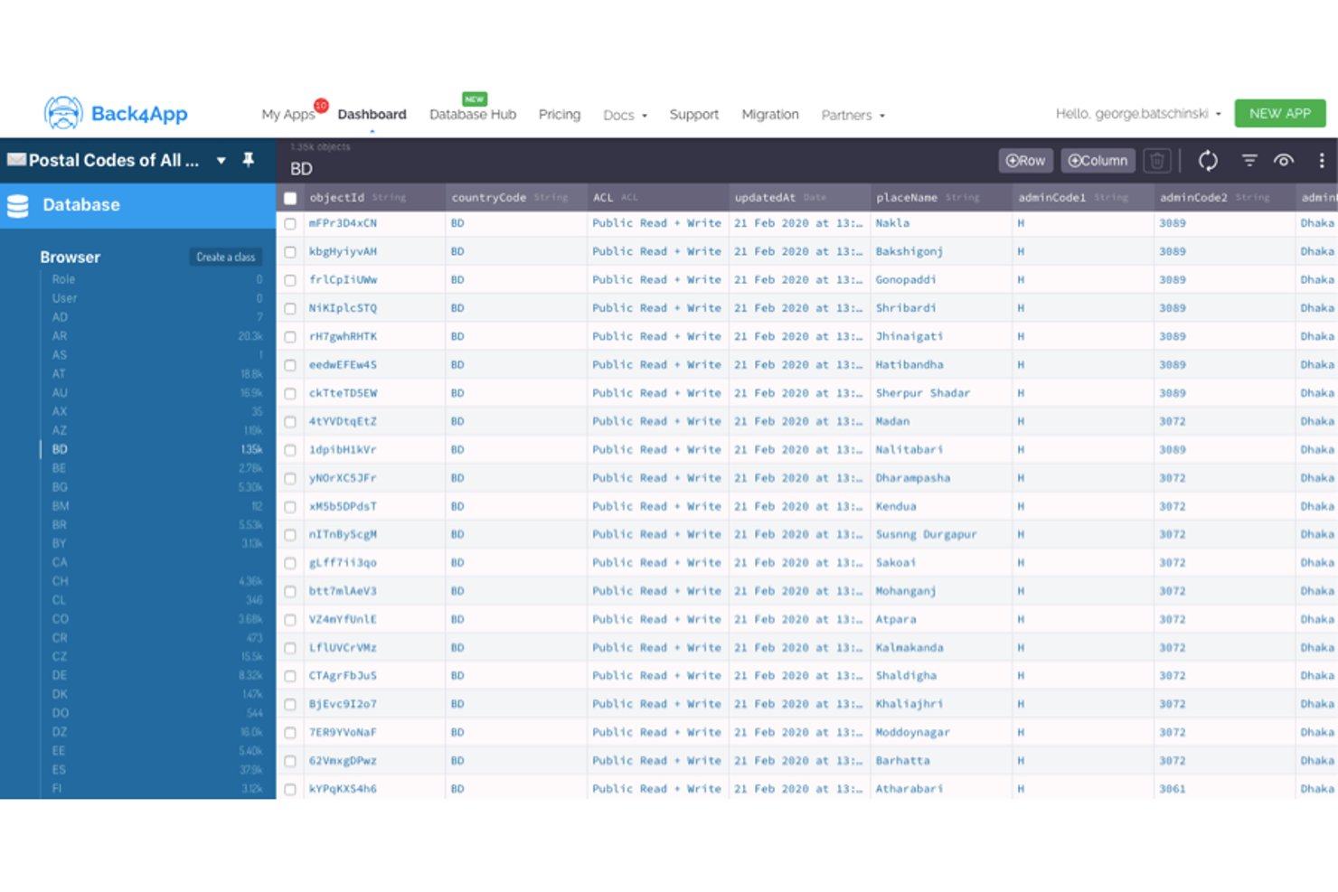This screenshot has height=892, width=1338.
Task: Click Create a class button
Action: coord(226,258)
